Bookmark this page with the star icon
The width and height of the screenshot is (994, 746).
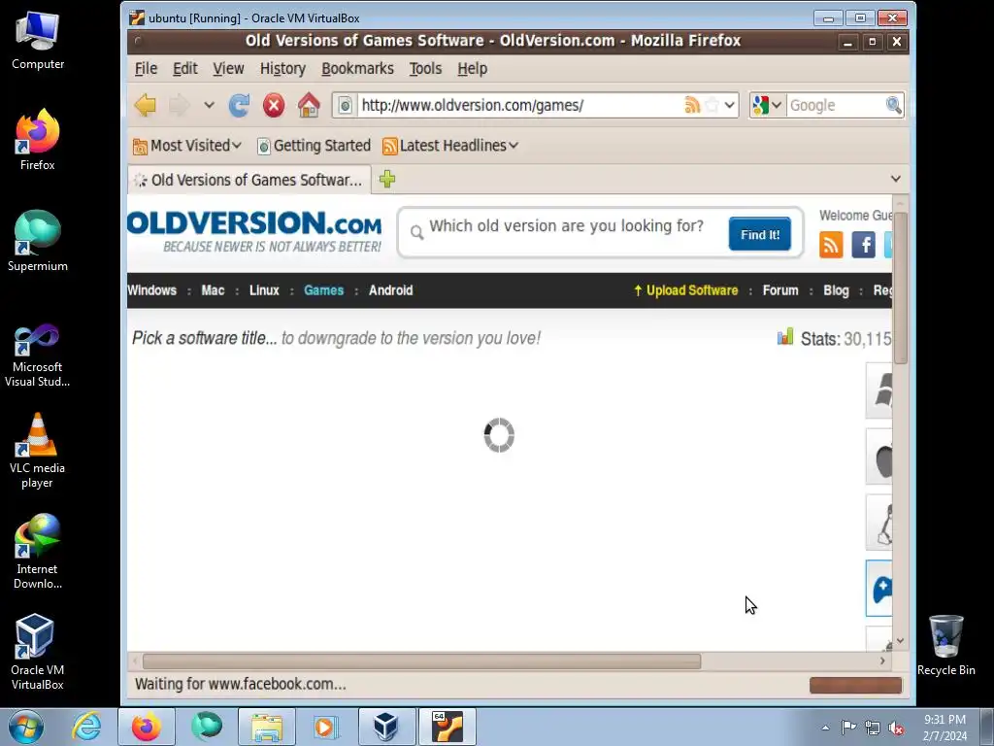(712, 105)
